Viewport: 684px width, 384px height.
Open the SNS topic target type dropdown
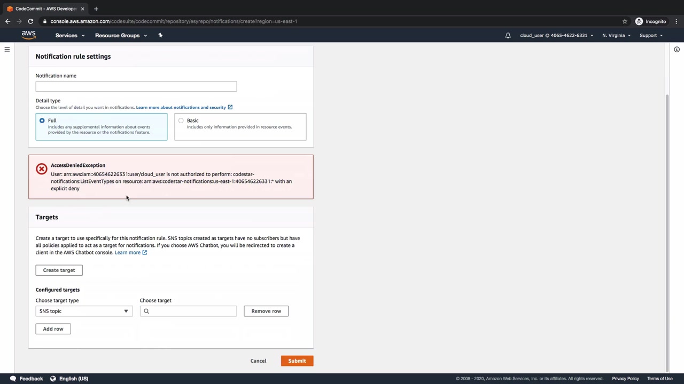click(x=84, y=311)
